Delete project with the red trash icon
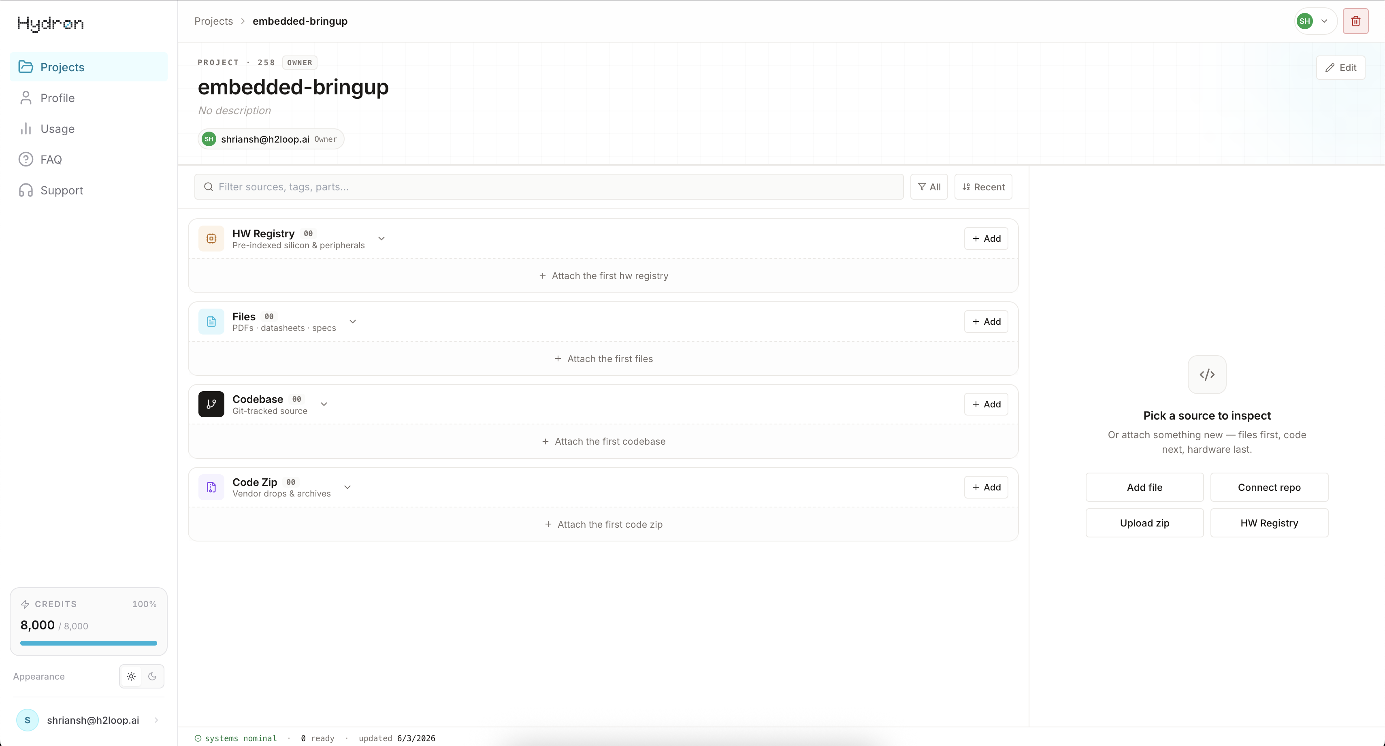 (x=1355, y=21)
